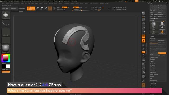Click the Zoom3D icon
Viewport: 169px width, 95px height.
(143, 68)
